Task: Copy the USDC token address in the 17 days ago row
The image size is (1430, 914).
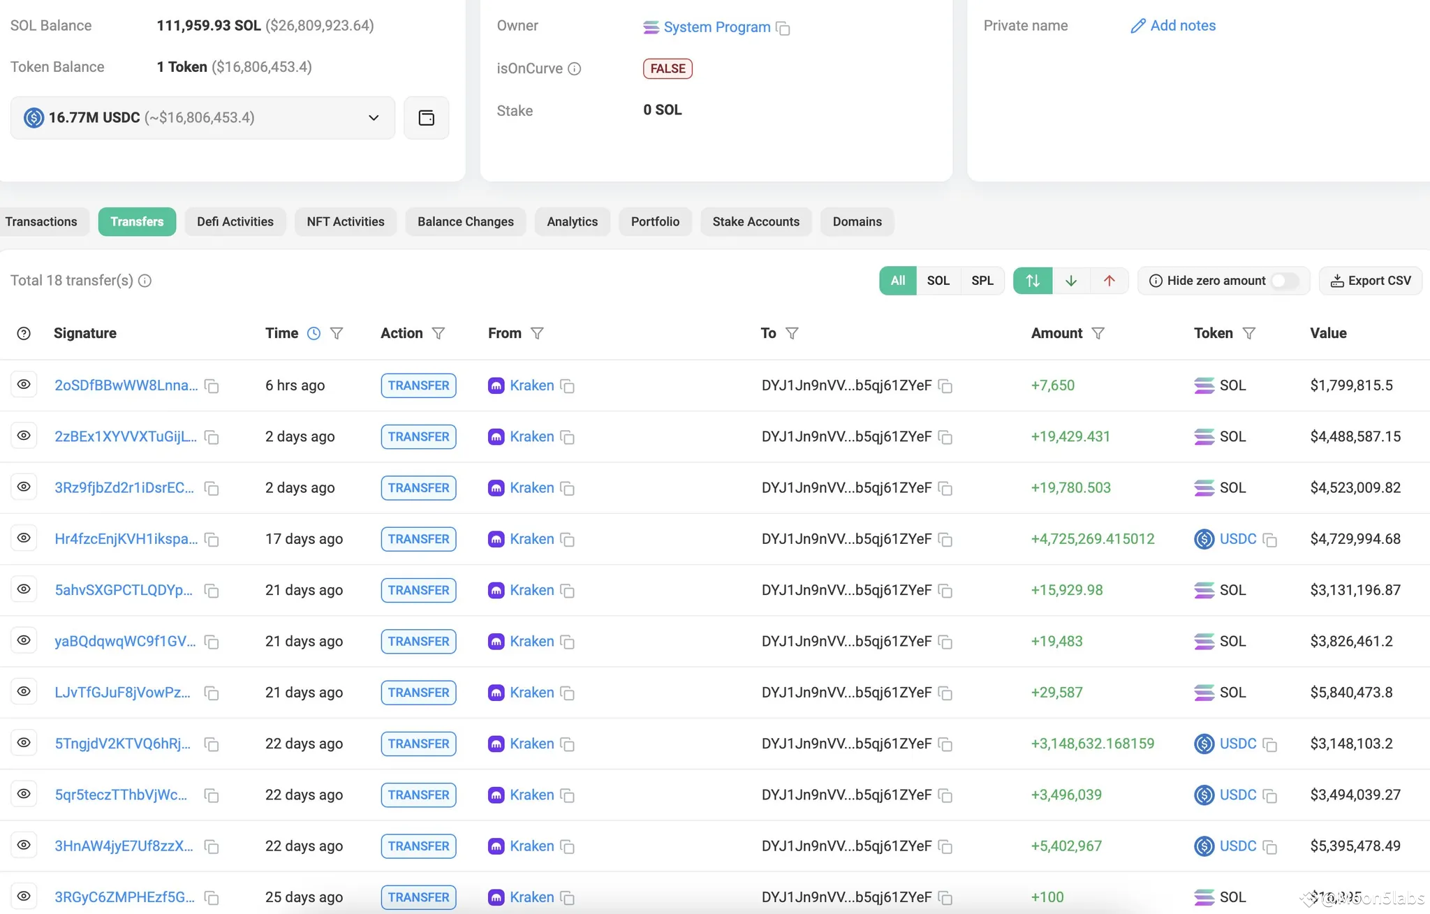Action: click(1270, 540)
